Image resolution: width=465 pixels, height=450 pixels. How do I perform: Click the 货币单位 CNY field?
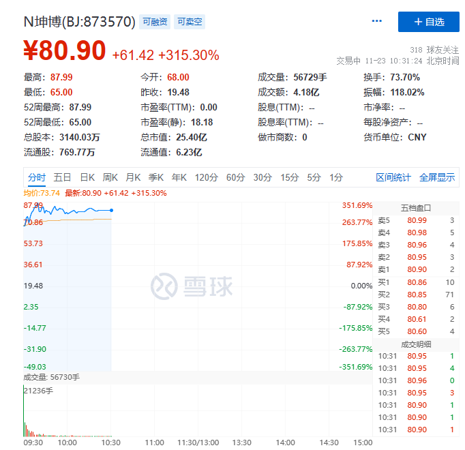point(395,137)
